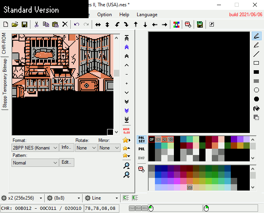Shift the pattern down
Image resolution: width=264 pixels, height=213 pixels.
coord(145,25)
